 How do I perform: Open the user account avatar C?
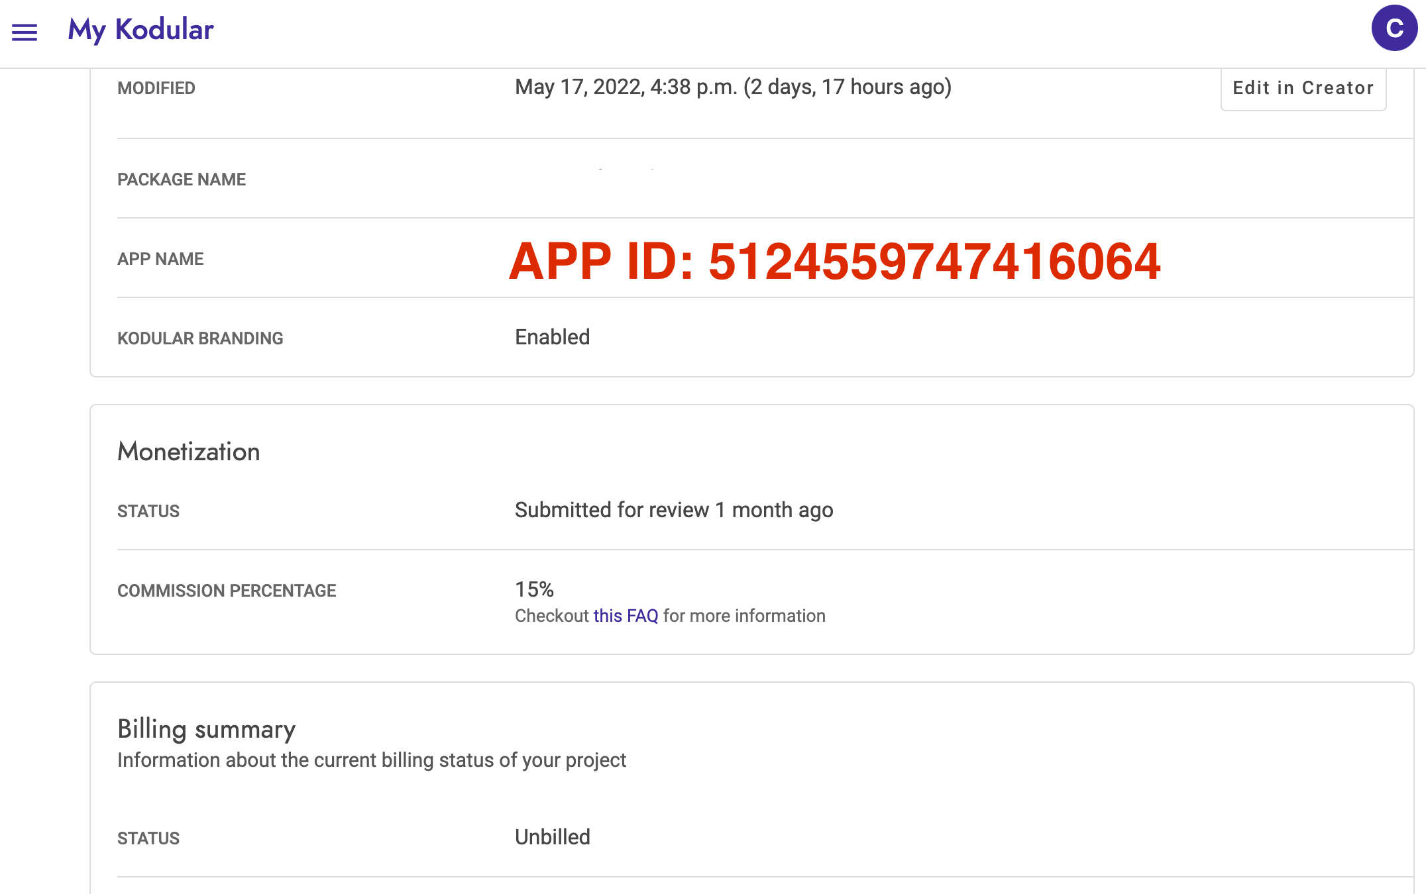(1394, 28)
